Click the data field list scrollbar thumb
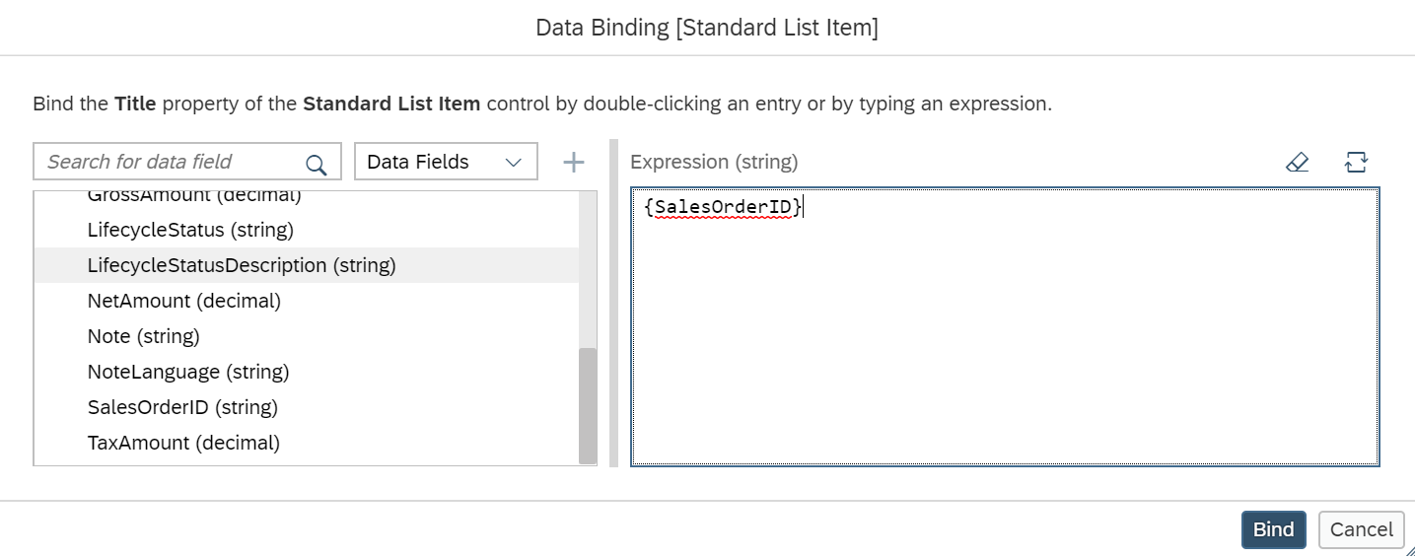The width and height of the screenshot is (1415, 558). [588, 405]
